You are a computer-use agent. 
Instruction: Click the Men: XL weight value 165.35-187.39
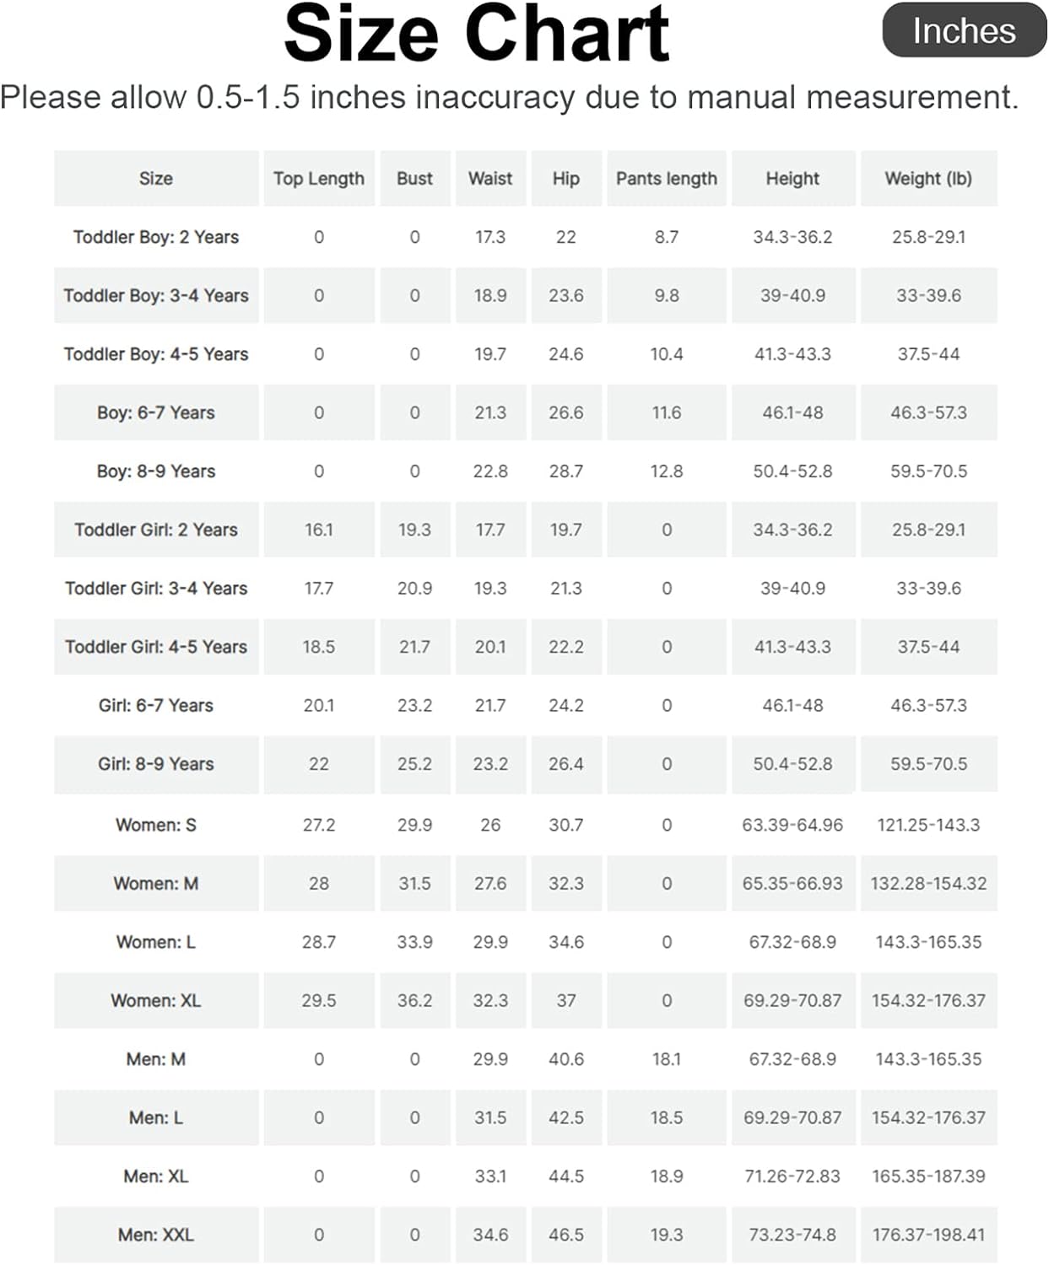click(928, 1176)
